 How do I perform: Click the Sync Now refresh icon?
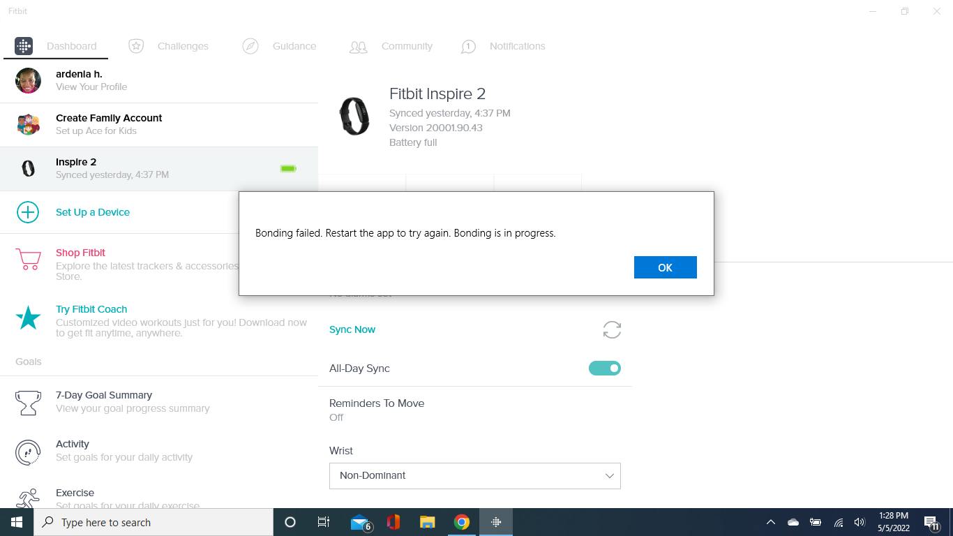pos(612,329)
